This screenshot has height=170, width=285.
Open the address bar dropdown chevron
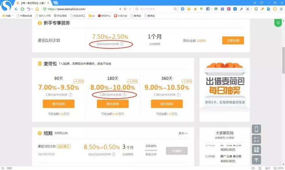click(x=130, y=9)
